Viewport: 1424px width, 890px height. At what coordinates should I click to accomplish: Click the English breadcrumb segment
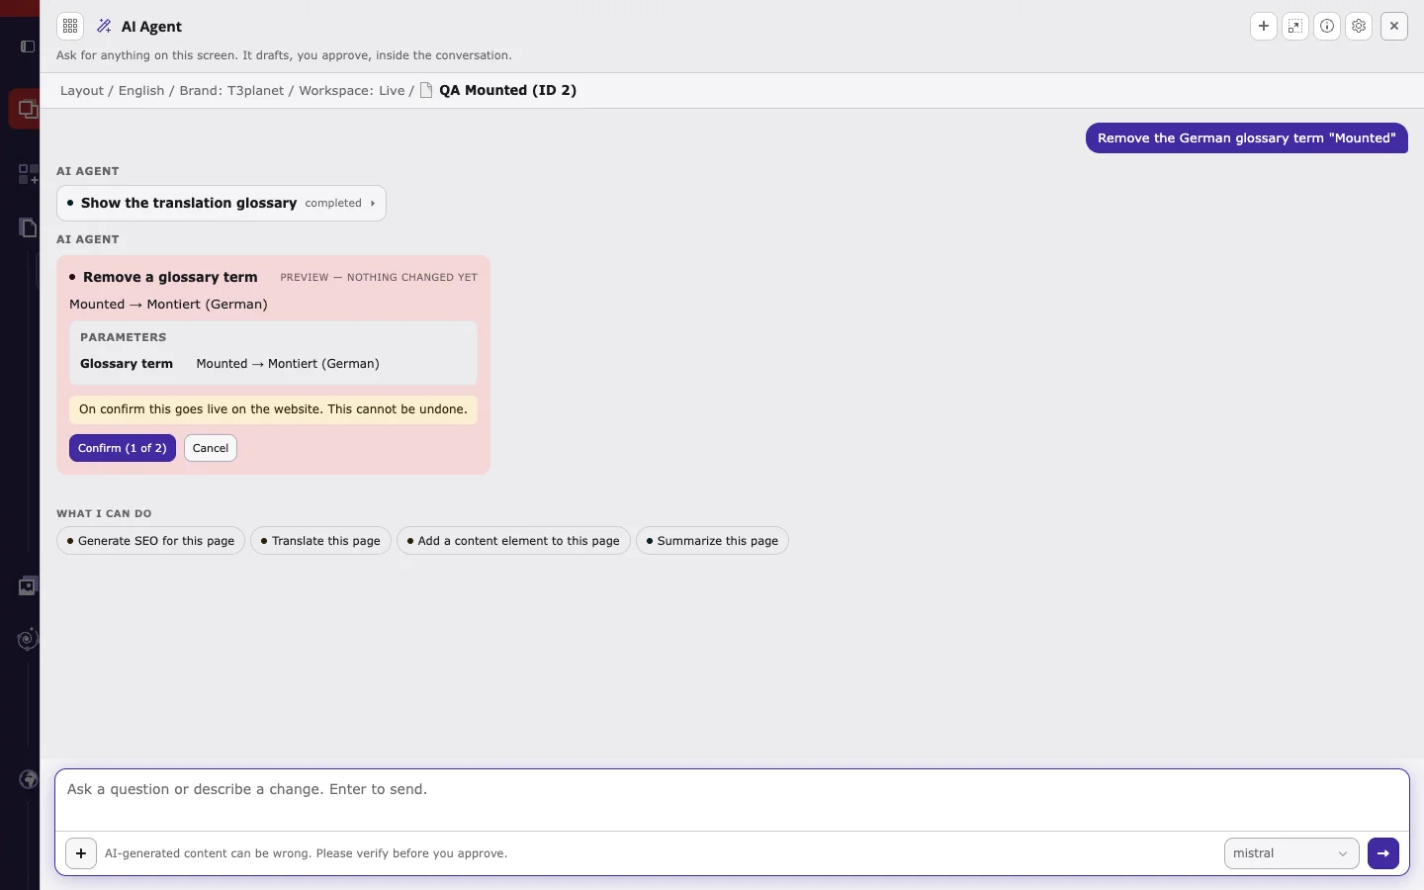point(141,90)
